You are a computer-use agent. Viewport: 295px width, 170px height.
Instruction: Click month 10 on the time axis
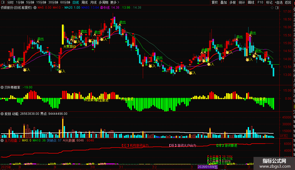(x=93, y=167)
